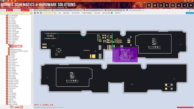Image resolution: width=194 pixels, height=109 pixels.
Task: Click the PDF icon on MI 11_NETWORK tab
Action: [x=35, y=10]
